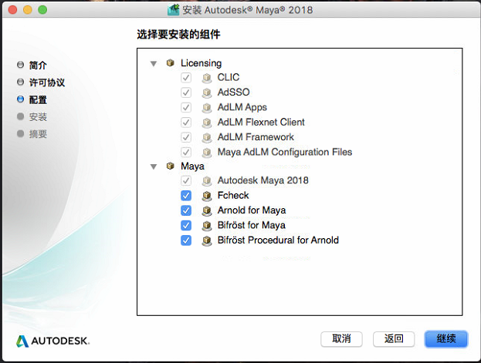The height and width of the screenshot is (363, 481).
Task: Select the AdLM Flexnet Client row text
Action: [x=261, y=123]
